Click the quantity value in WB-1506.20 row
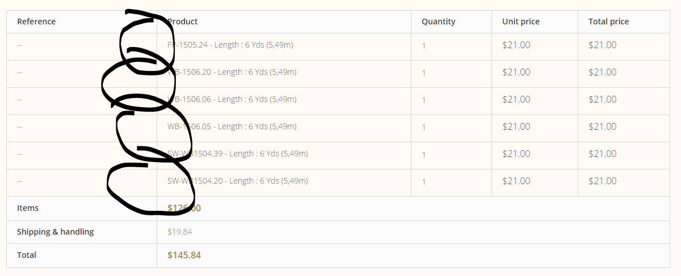Image resolution: width=681 pixels, height=276 pixels. point(423,73)
